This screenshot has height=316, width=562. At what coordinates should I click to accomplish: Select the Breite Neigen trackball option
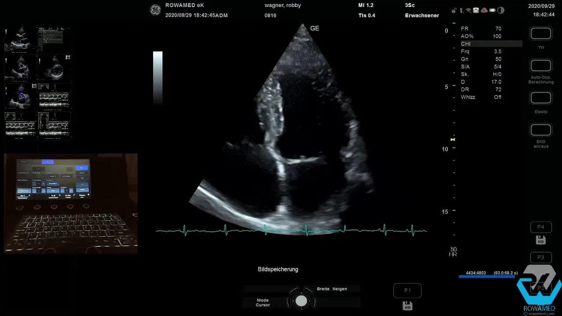pos(332,289)
